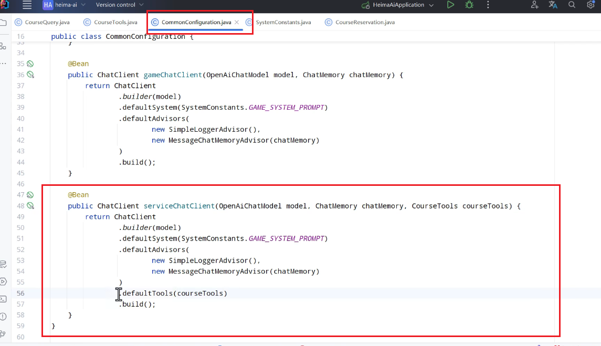Click the serviceChatClient method name

(179, 206)
